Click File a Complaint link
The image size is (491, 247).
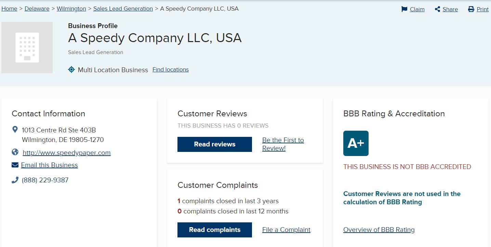286,230
